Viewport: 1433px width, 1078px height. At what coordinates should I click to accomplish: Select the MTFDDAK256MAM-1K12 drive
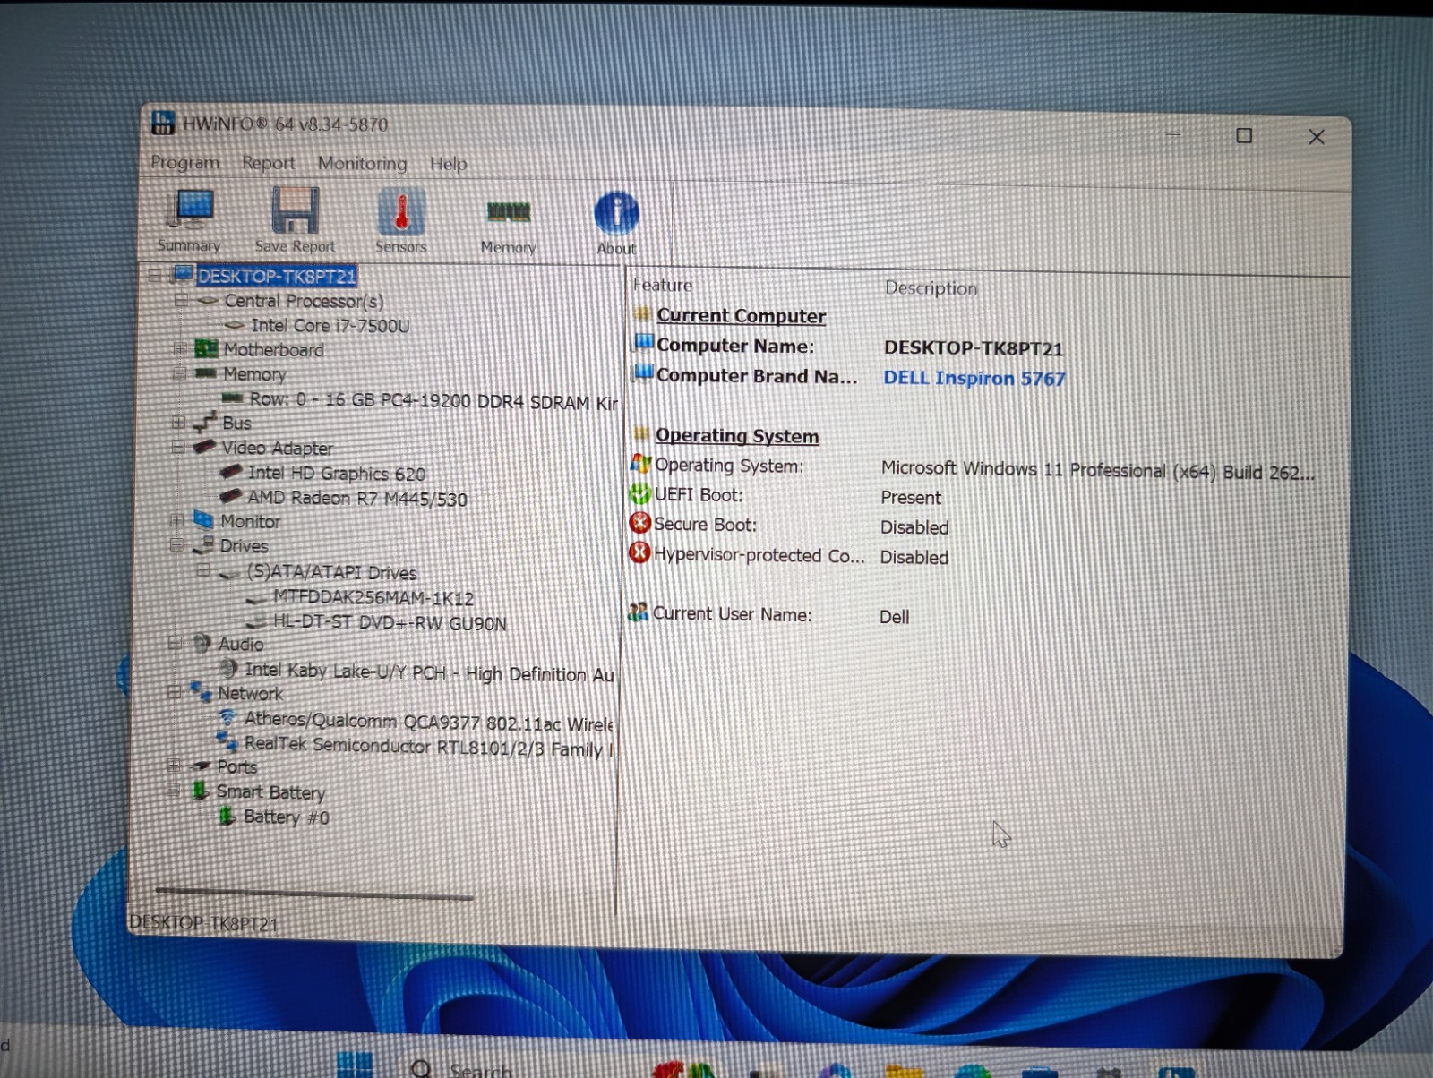click(x=373, y=597)
